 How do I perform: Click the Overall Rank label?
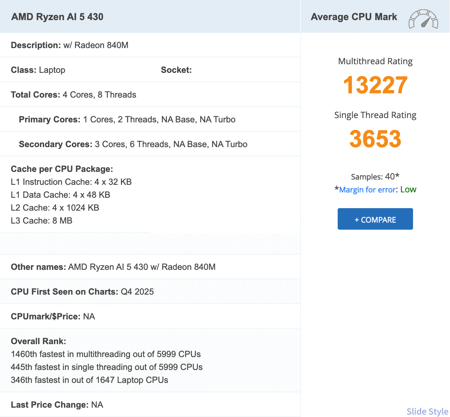tap(38, 341)
